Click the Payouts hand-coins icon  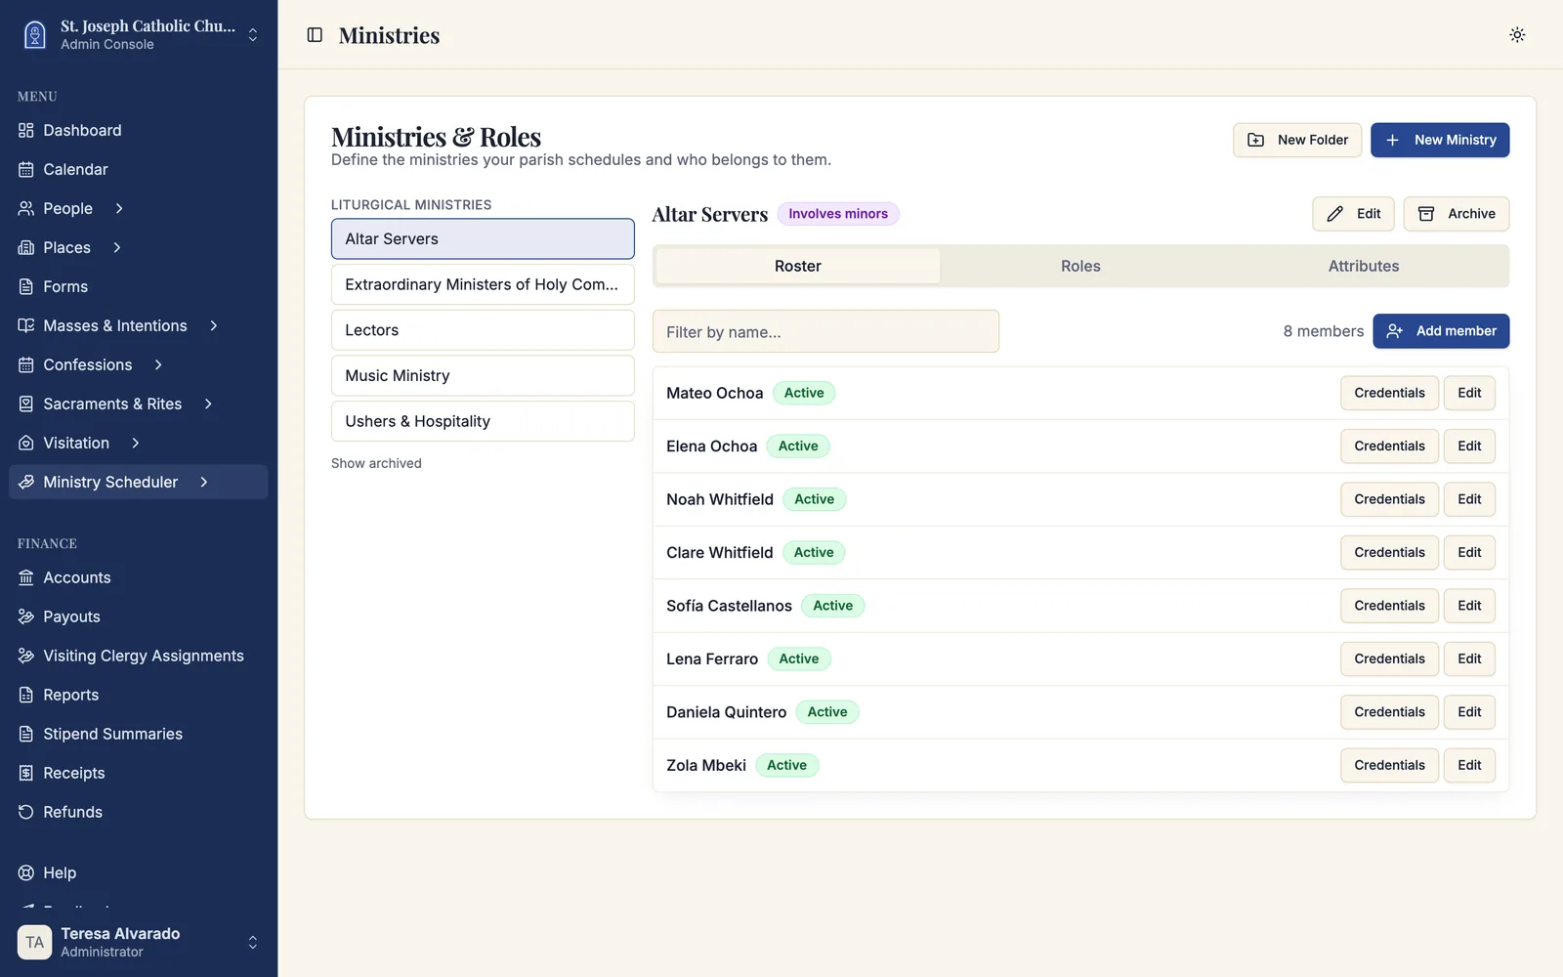(26, 617)
